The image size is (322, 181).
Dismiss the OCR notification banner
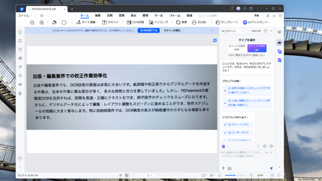[x=212, y=31]
